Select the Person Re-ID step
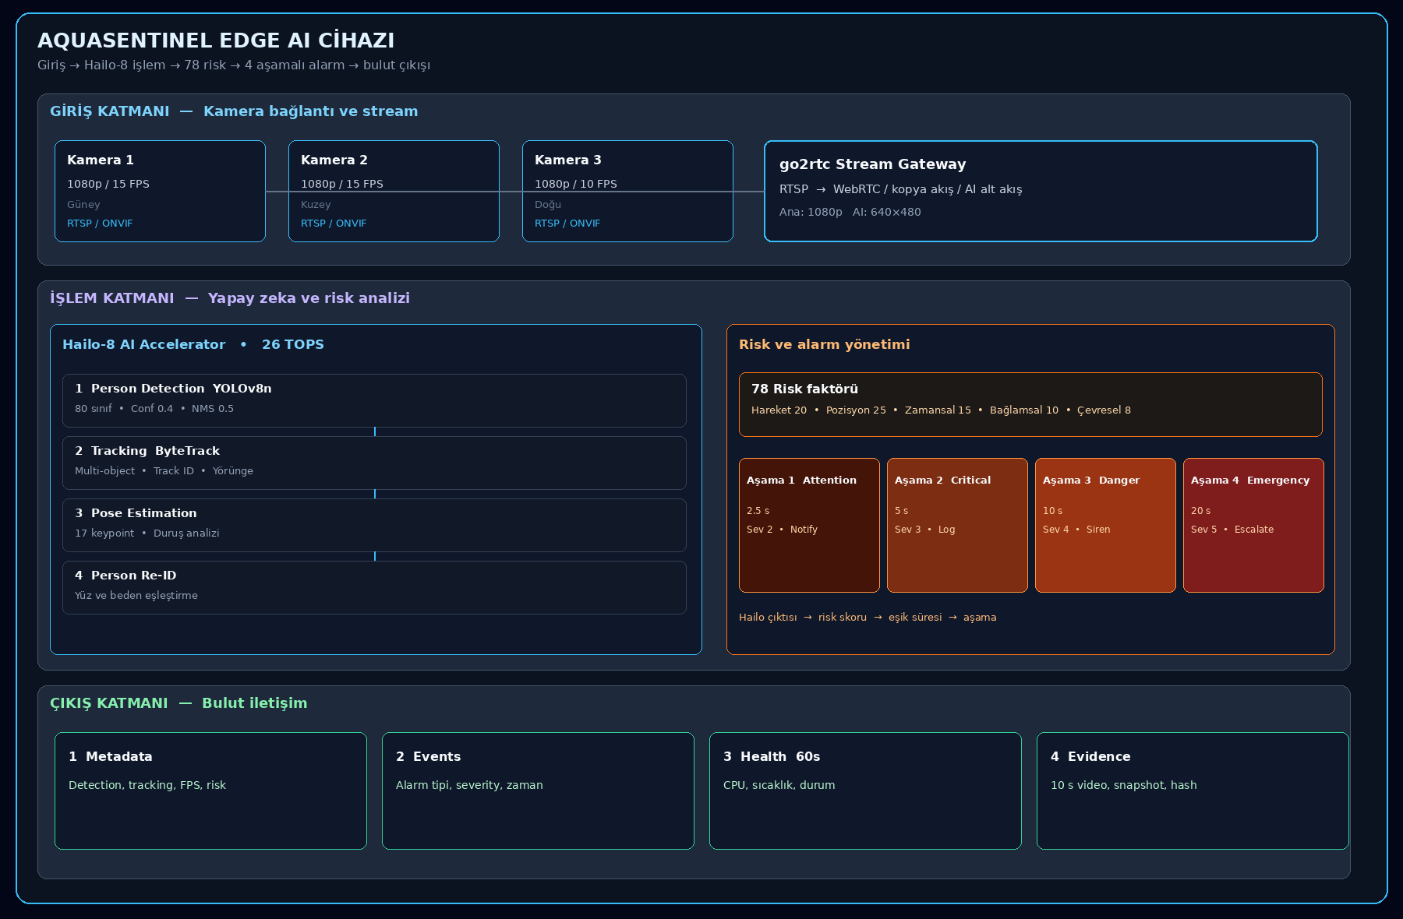This screenshot has width=1403, height=919. click(x=374, y=587)
